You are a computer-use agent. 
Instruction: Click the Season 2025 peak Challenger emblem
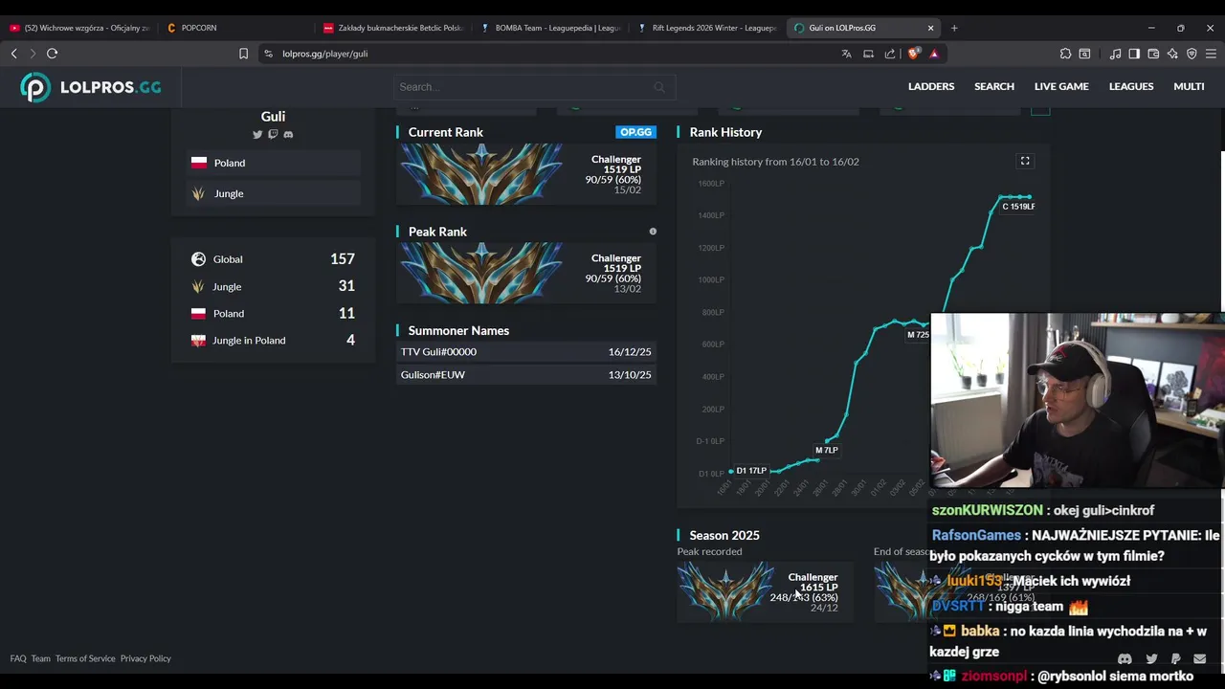pyautogui.click(x=725, y=591)
